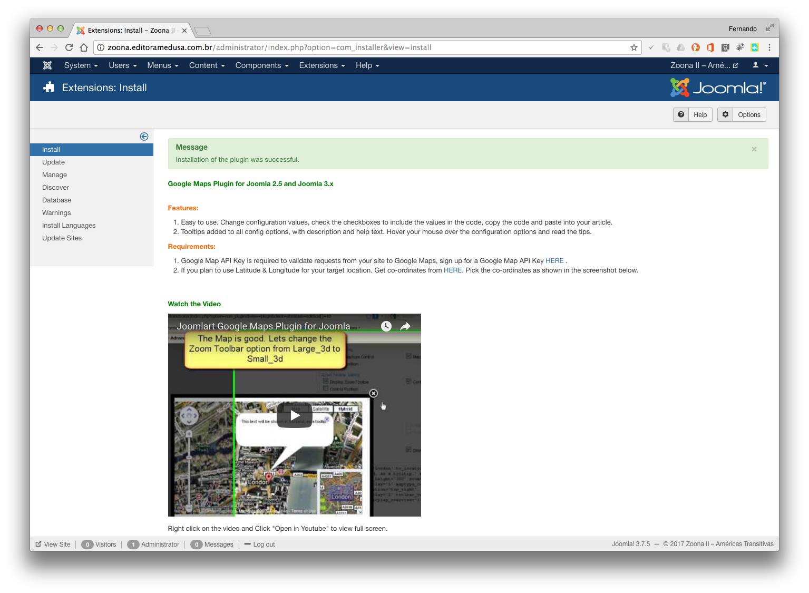Click the browser home icon
This screenshot has height=593, width=809.
84,47
